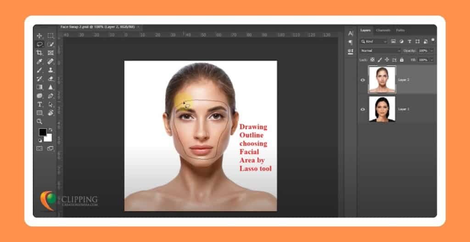The height and width of the screenshot is (242, 470).
Task: Select the Layer 2 thumbnail
Action: point(382,80)
